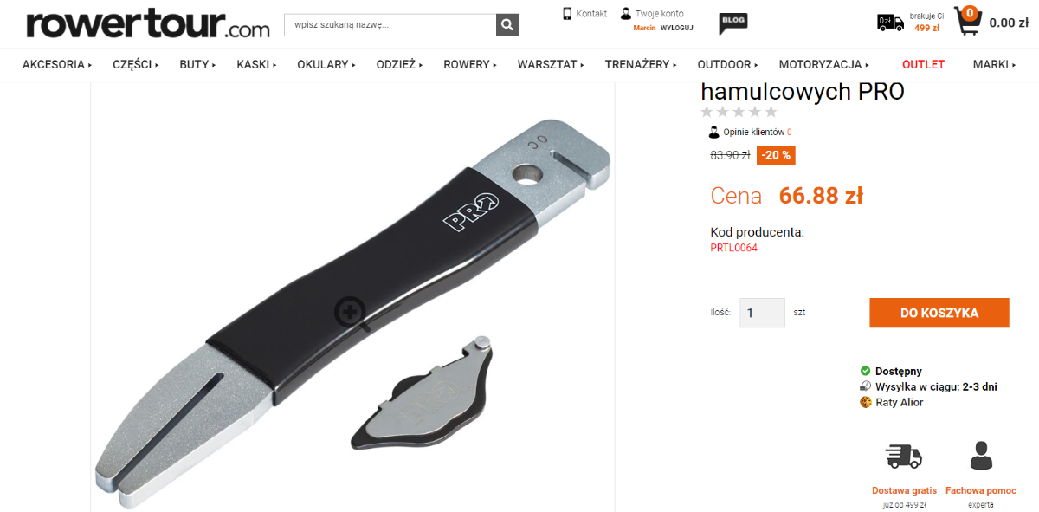Click the search text field

(x=390, y=25)
